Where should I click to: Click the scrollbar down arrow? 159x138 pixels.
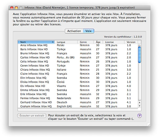(139, 106)
